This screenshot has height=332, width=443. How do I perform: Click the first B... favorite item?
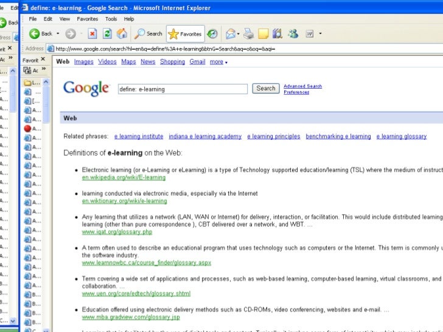(32, 294)
